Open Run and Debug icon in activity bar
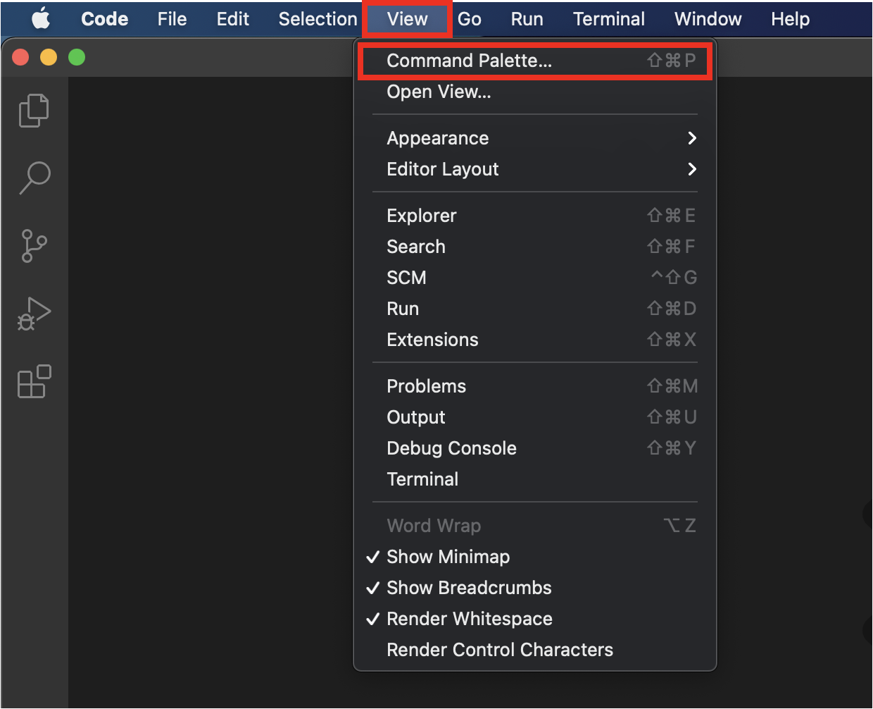Image resolution: width=873 pixels, height=709 pixels. [x=34, y=314]
